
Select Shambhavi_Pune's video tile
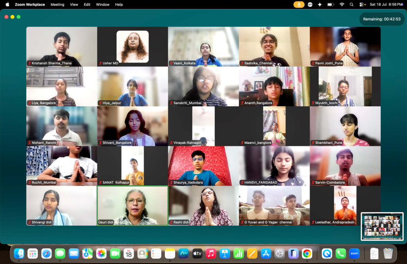(x=345, y=126)
